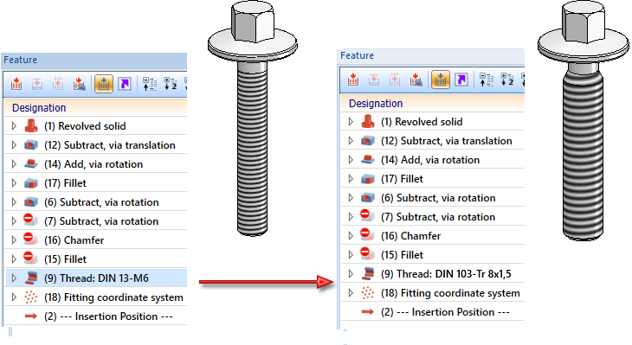Click the list-with-up-arrow icon in right toolbar
Image resolution: width=632 pixels, height=345 pixels.
coord(487,80)
